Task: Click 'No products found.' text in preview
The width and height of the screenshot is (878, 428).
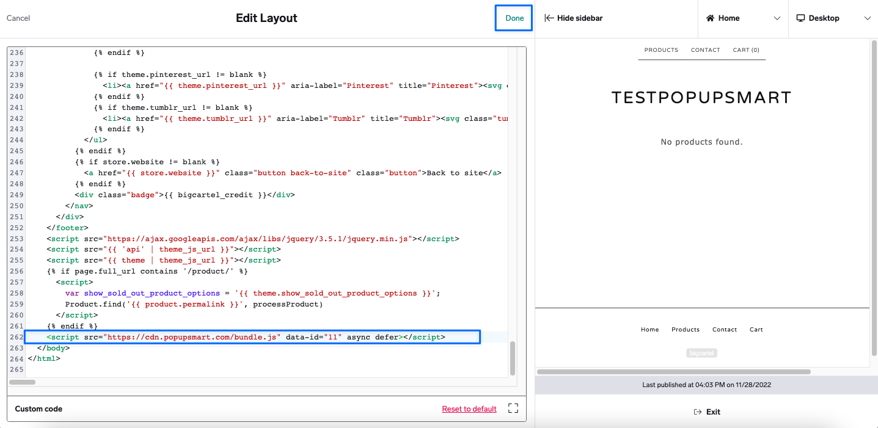Action: [701, 142]
